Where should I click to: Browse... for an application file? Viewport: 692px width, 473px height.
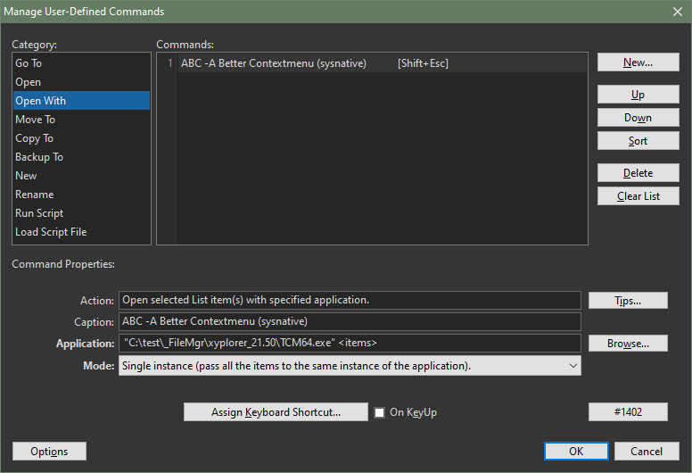coord(628,344)
